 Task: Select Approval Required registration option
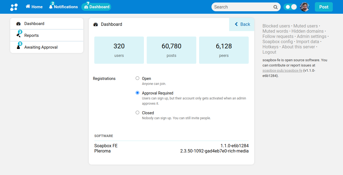pyautogui.click(x=137, y=93)
